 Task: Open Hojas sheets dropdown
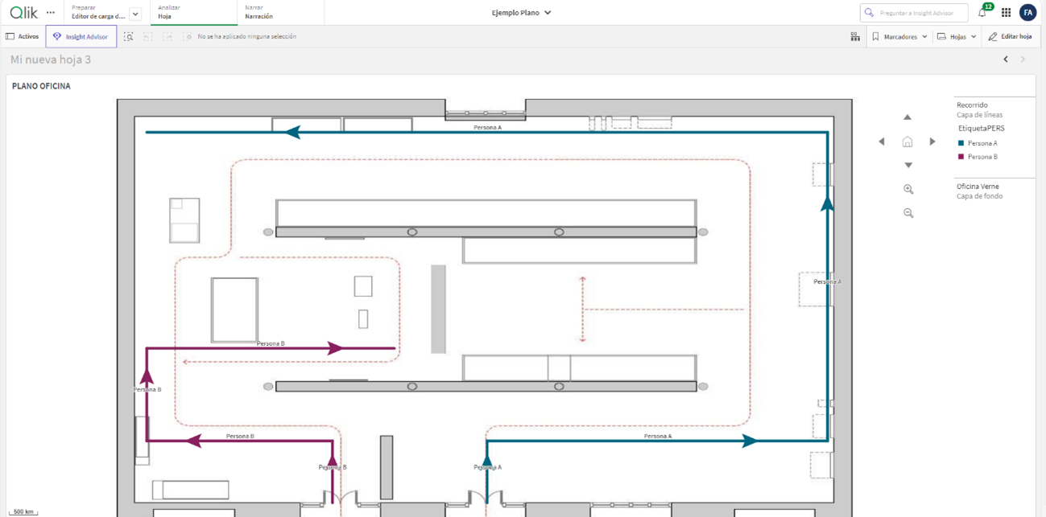[x=957, y=36]
